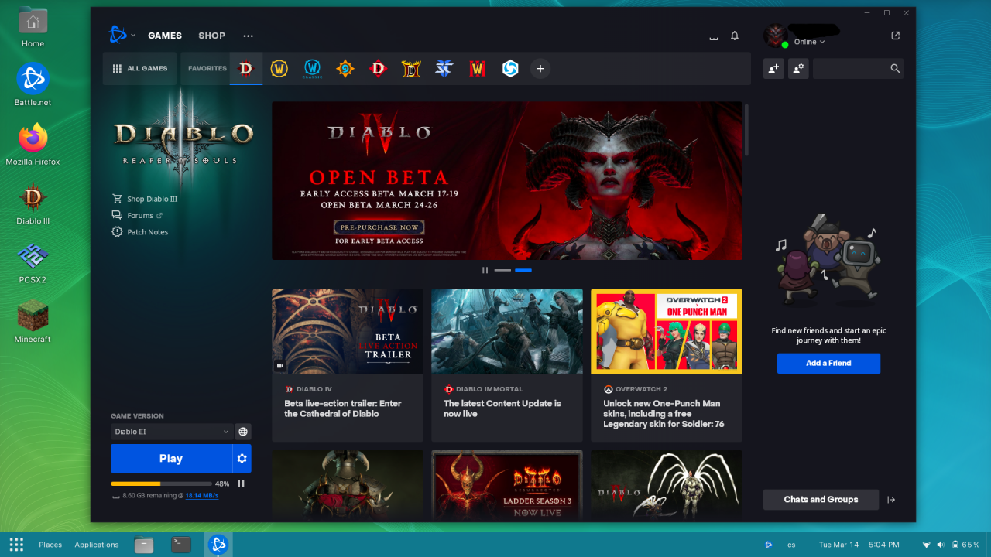
Task: Open Ladder Season 3 Now Live thumbnail
Action: tap(507, 486)
